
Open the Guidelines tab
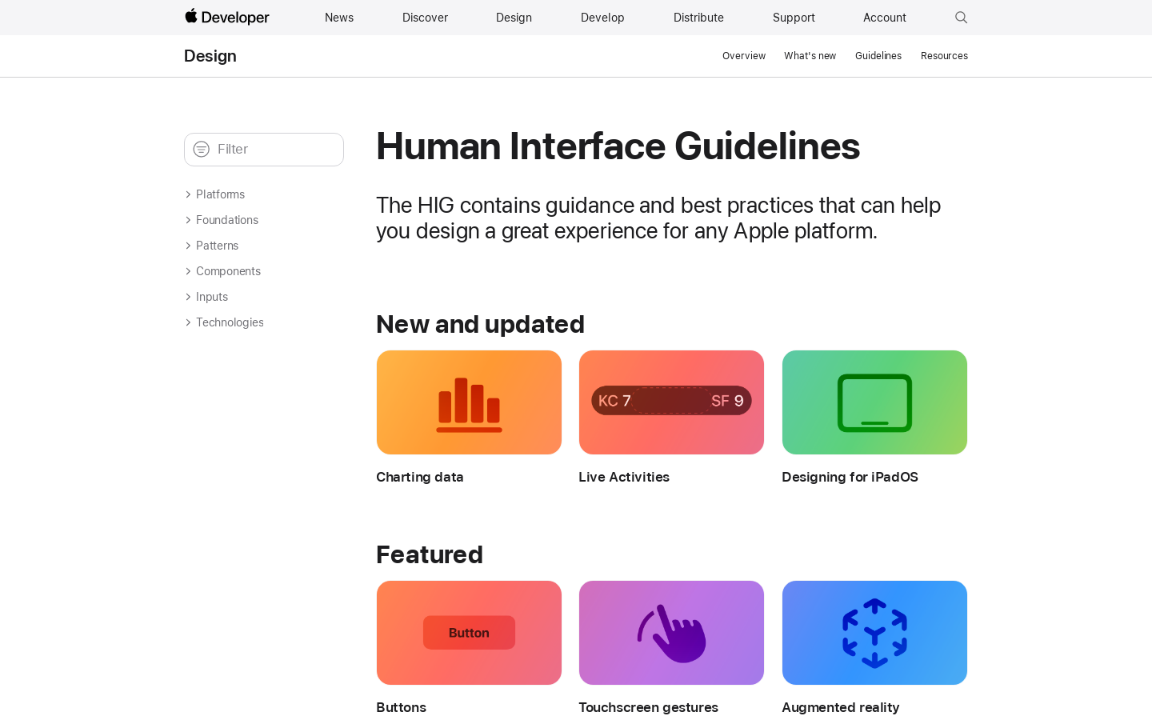(878, 56)
